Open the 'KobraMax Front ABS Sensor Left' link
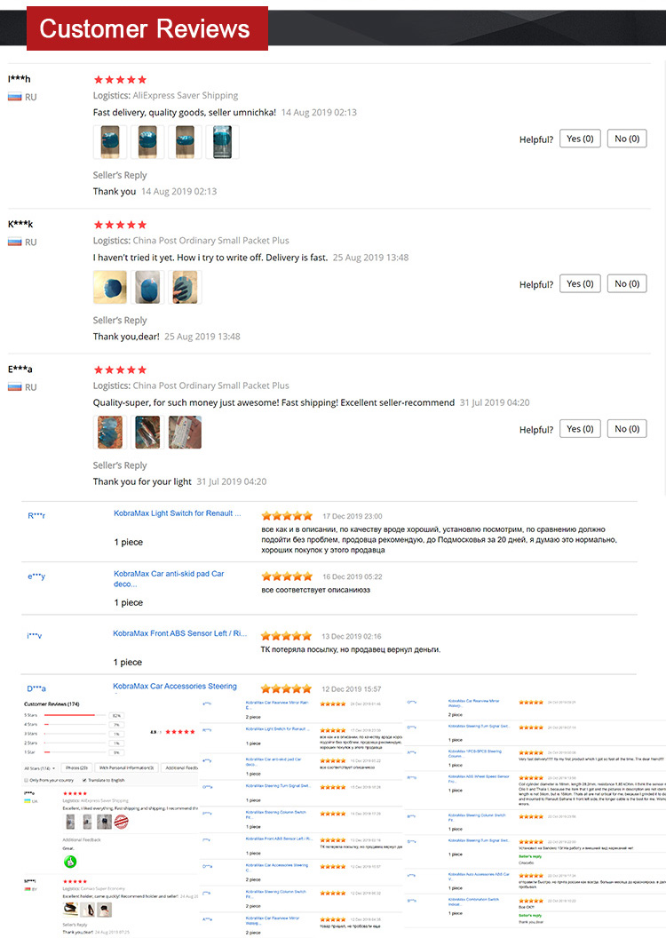Viewport: 666px width, 938px height. click(180, 634)
